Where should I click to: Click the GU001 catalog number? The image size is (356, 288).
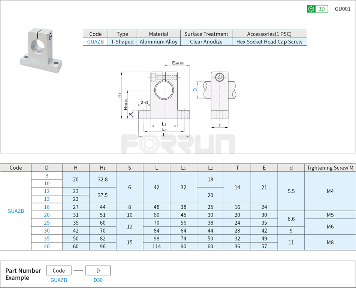pyautogui.click(x=343, y=9)
